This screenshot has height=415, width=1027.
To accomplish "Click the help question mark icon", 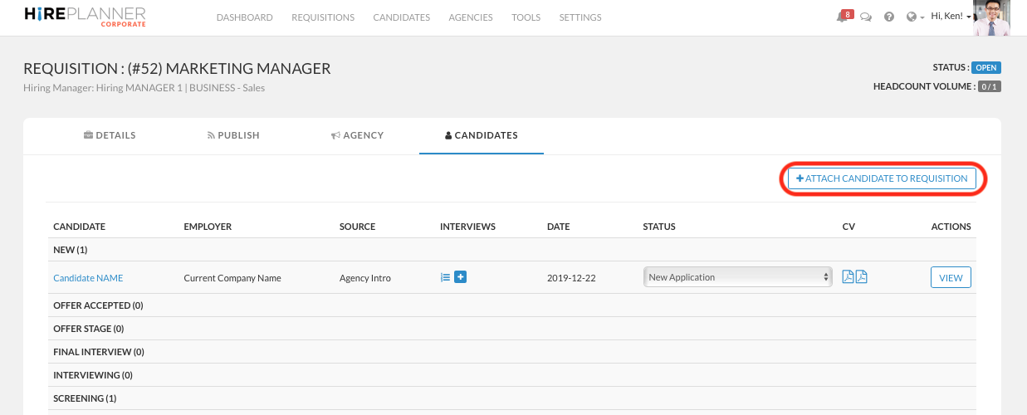I will pos(889,17).
